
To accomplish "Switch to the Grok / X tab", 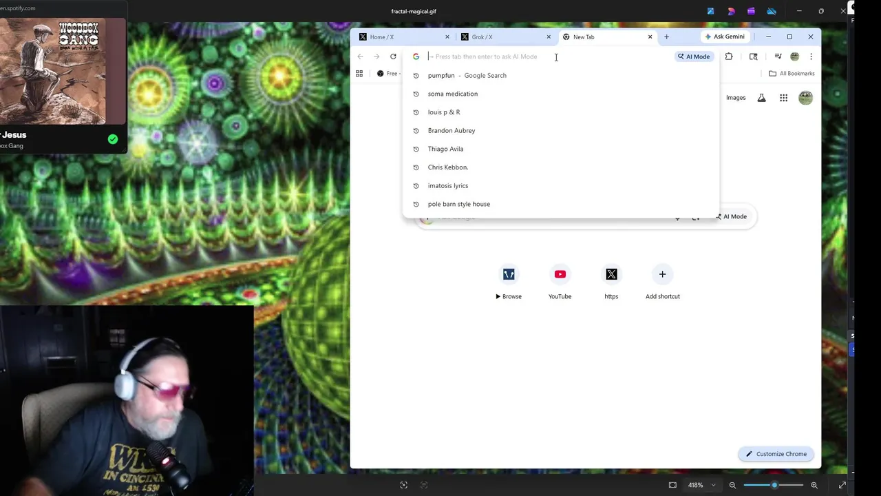I will (506, 37).
